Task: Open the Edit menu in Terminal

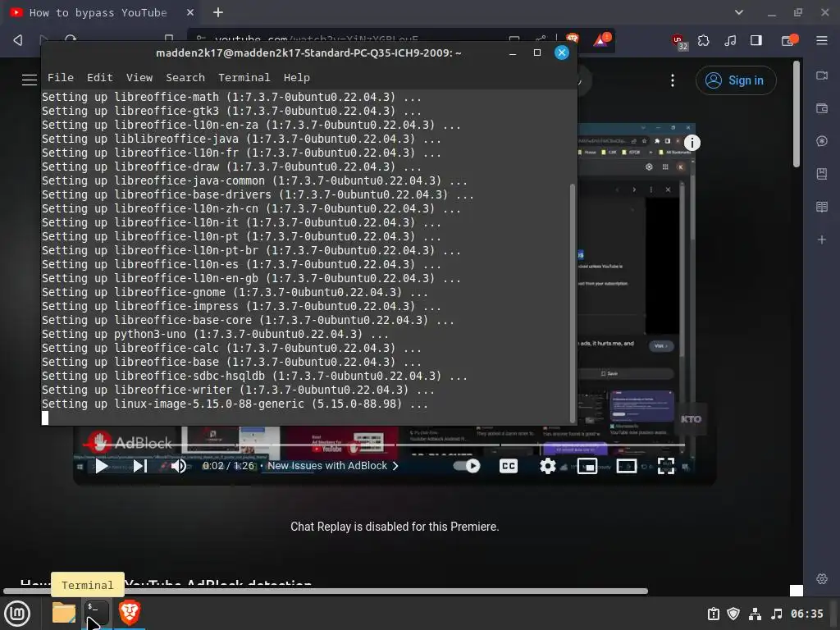Action: tap(99, 78)
